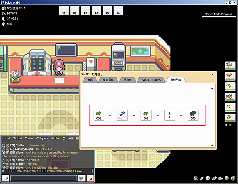Image resolution: width=238 pixels, height=184 pixels.
Task: Select Abra in party panel
Action: (230, 118)
